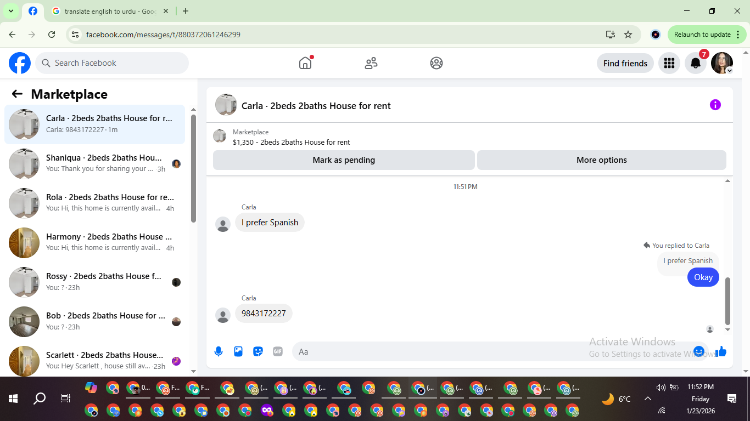Click the chat header listing title

(x=316, y=106)
